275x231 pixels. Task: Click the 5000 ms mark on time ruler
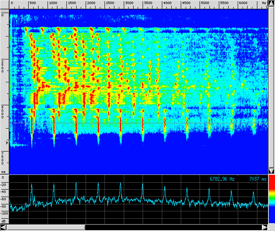pyautogui.click(x=4, y=112)
